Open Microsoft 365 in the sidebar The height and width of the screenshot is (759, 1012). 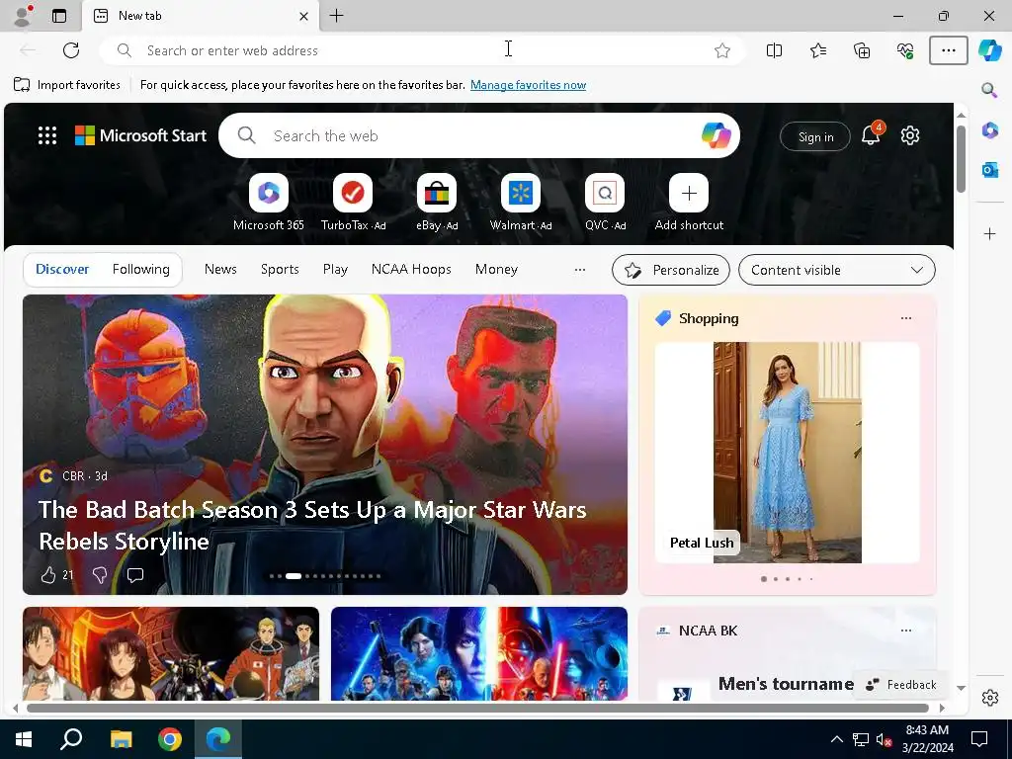coord(990,130)
